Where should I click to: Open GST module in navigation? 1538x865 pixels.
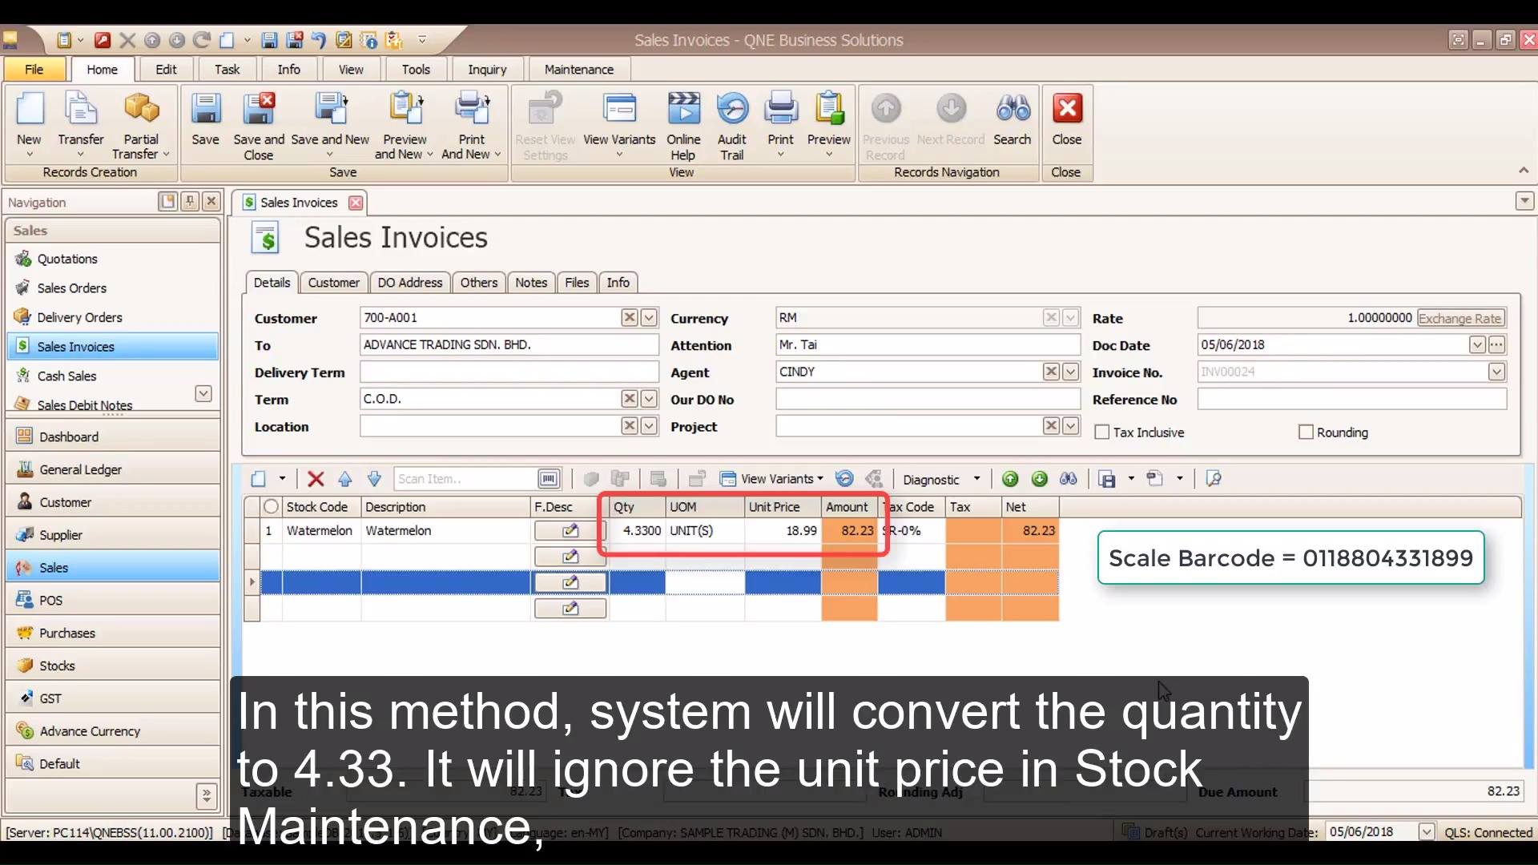tap(112, 698)
